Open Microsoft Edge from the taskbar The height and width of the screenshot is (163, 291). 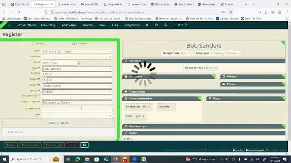(x=78, y=159)
